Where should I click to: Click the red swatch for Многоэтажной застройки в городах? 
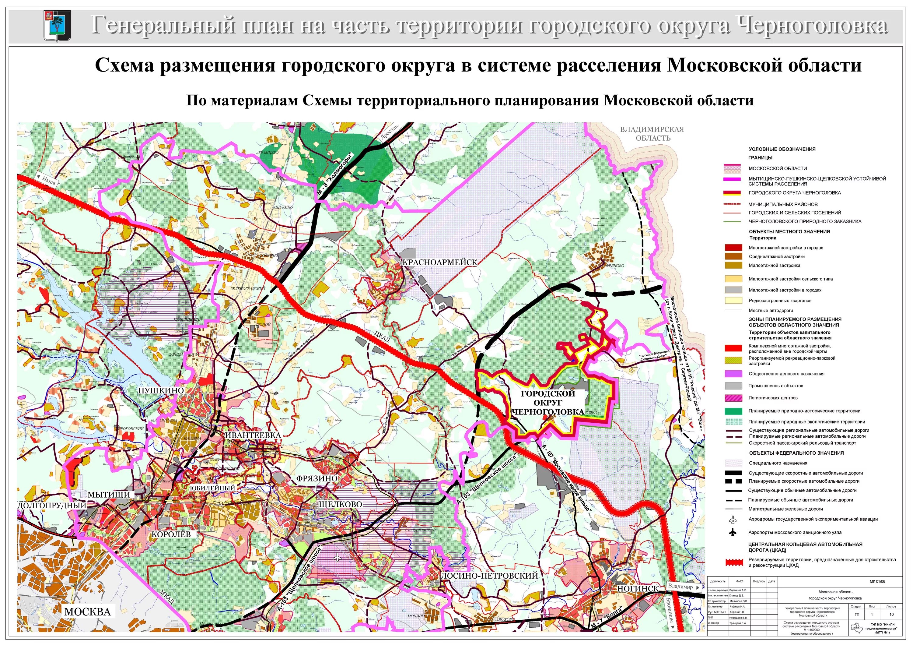pyautogui.click(x=734, y=248)
